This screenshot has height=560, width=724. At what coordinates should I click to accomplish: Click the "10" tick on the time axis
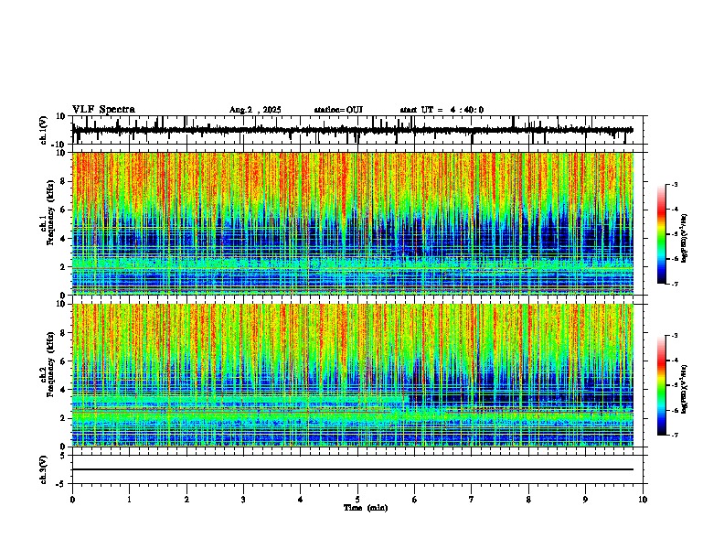click(x=643, y=500)
